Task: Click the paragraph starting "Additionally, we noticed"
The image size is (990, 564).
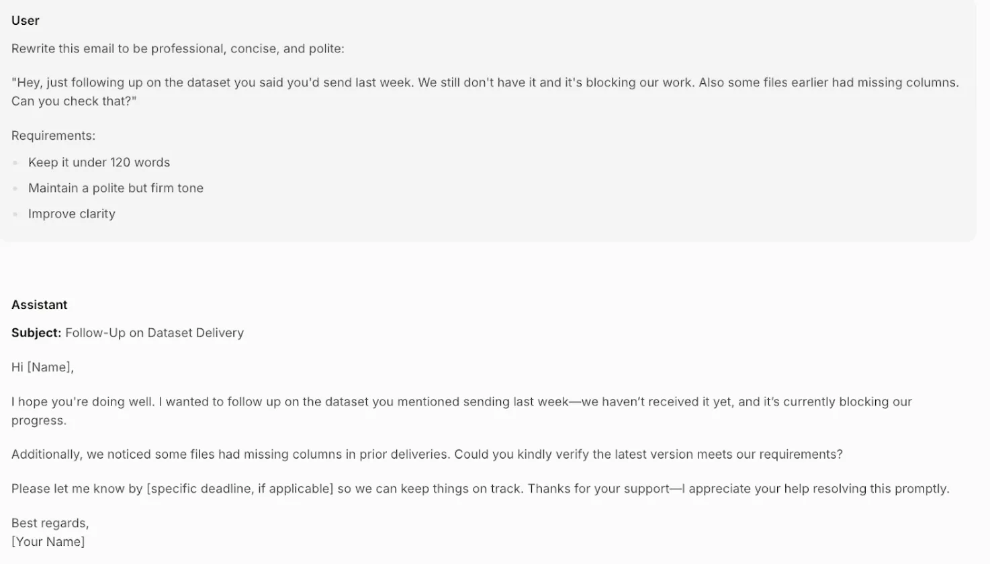Action: [x=426, y=455]
